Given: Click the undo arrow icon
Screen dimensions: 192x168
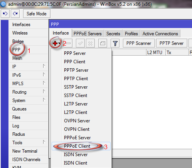Looking at the screenshot, I should point(5,13).
